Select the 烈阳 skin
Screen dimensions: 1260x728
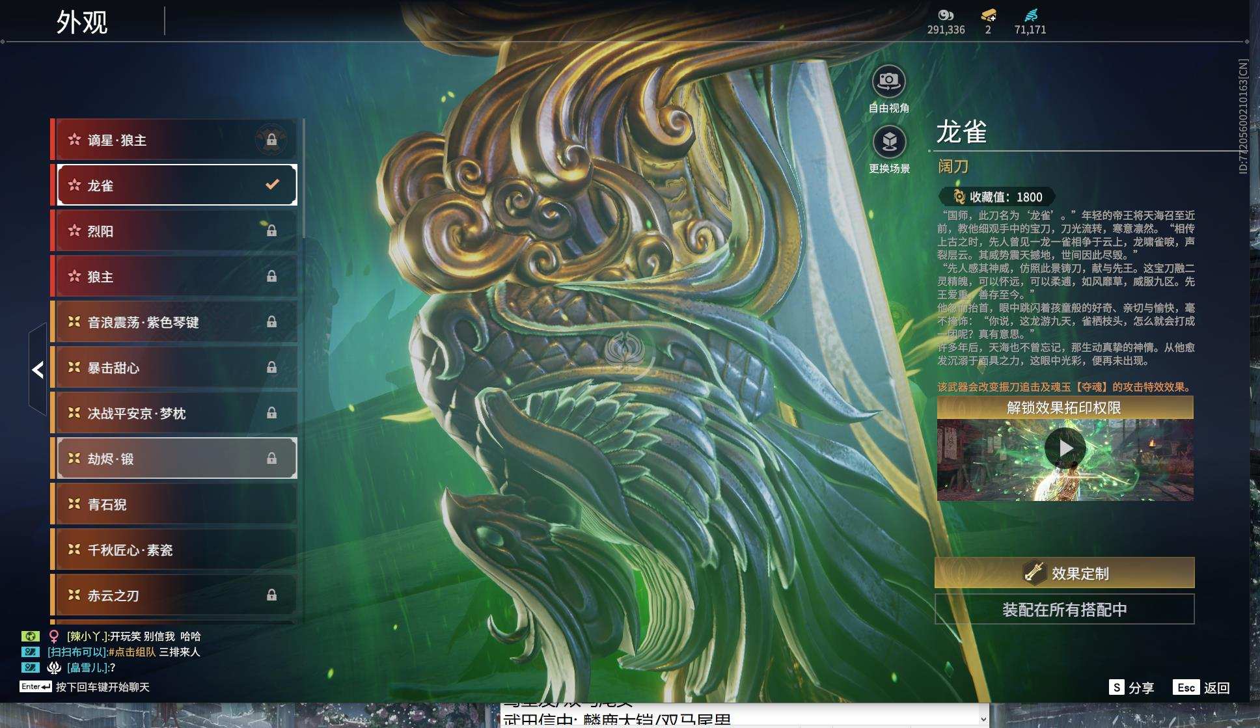(174, 231)
